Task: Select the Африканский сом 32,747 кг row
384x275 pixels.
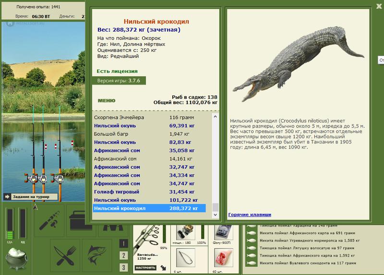Action: coord(149,167)
